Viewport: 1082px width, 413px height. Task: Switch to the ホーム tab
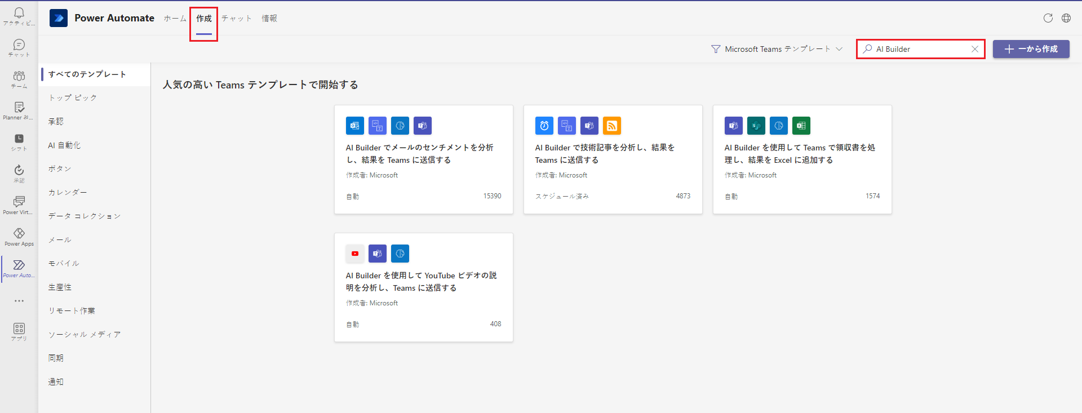(x=175, y=18)
